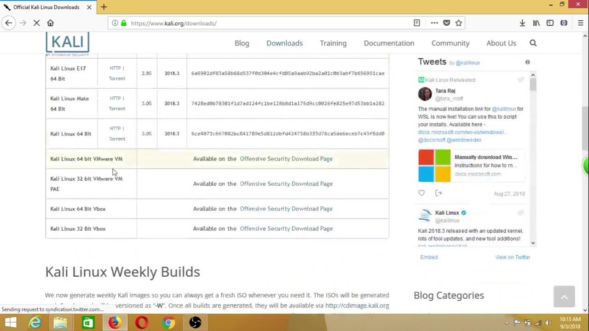Viewport: 589px width, 331px height.
Task: Click the Kali logo
Action: pyautogui.click(x=67, y=45)
